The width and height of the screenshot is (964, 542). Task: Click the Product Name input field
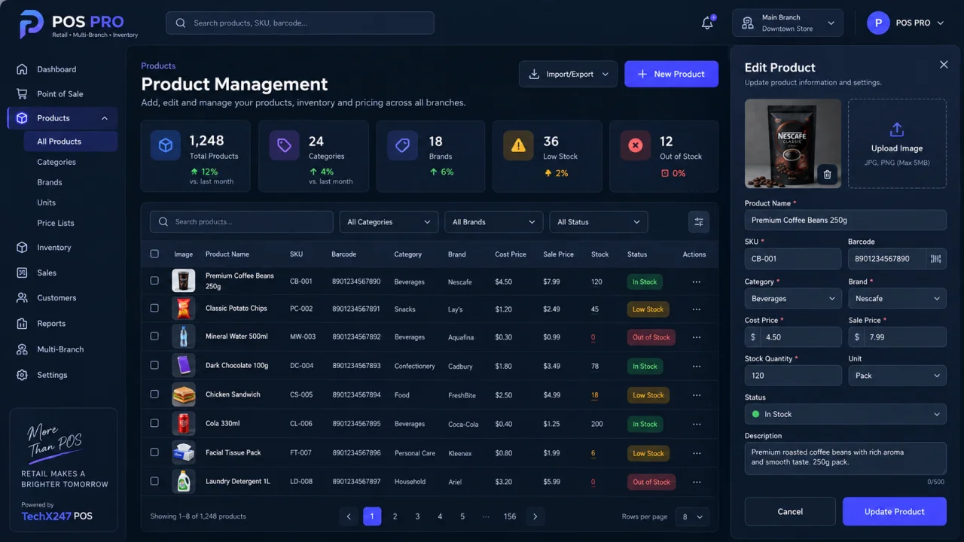tap(845, 220)
